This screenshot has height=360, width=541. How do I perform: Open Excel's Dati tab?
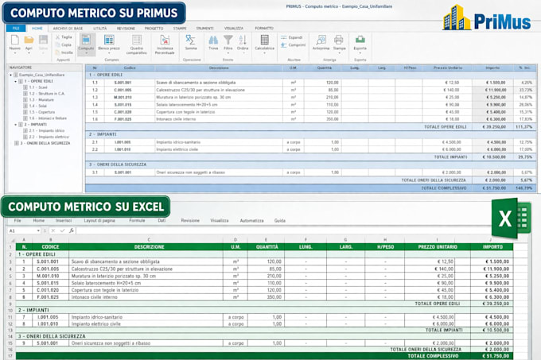point(162,220)
